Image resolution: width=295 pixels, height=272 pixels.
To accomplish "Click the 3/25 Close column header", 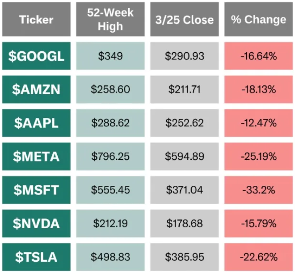I will 185,20.
